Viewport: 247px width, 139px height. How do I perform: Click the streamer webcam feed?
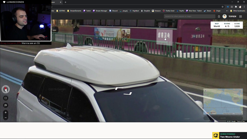(x=26, y=22)
